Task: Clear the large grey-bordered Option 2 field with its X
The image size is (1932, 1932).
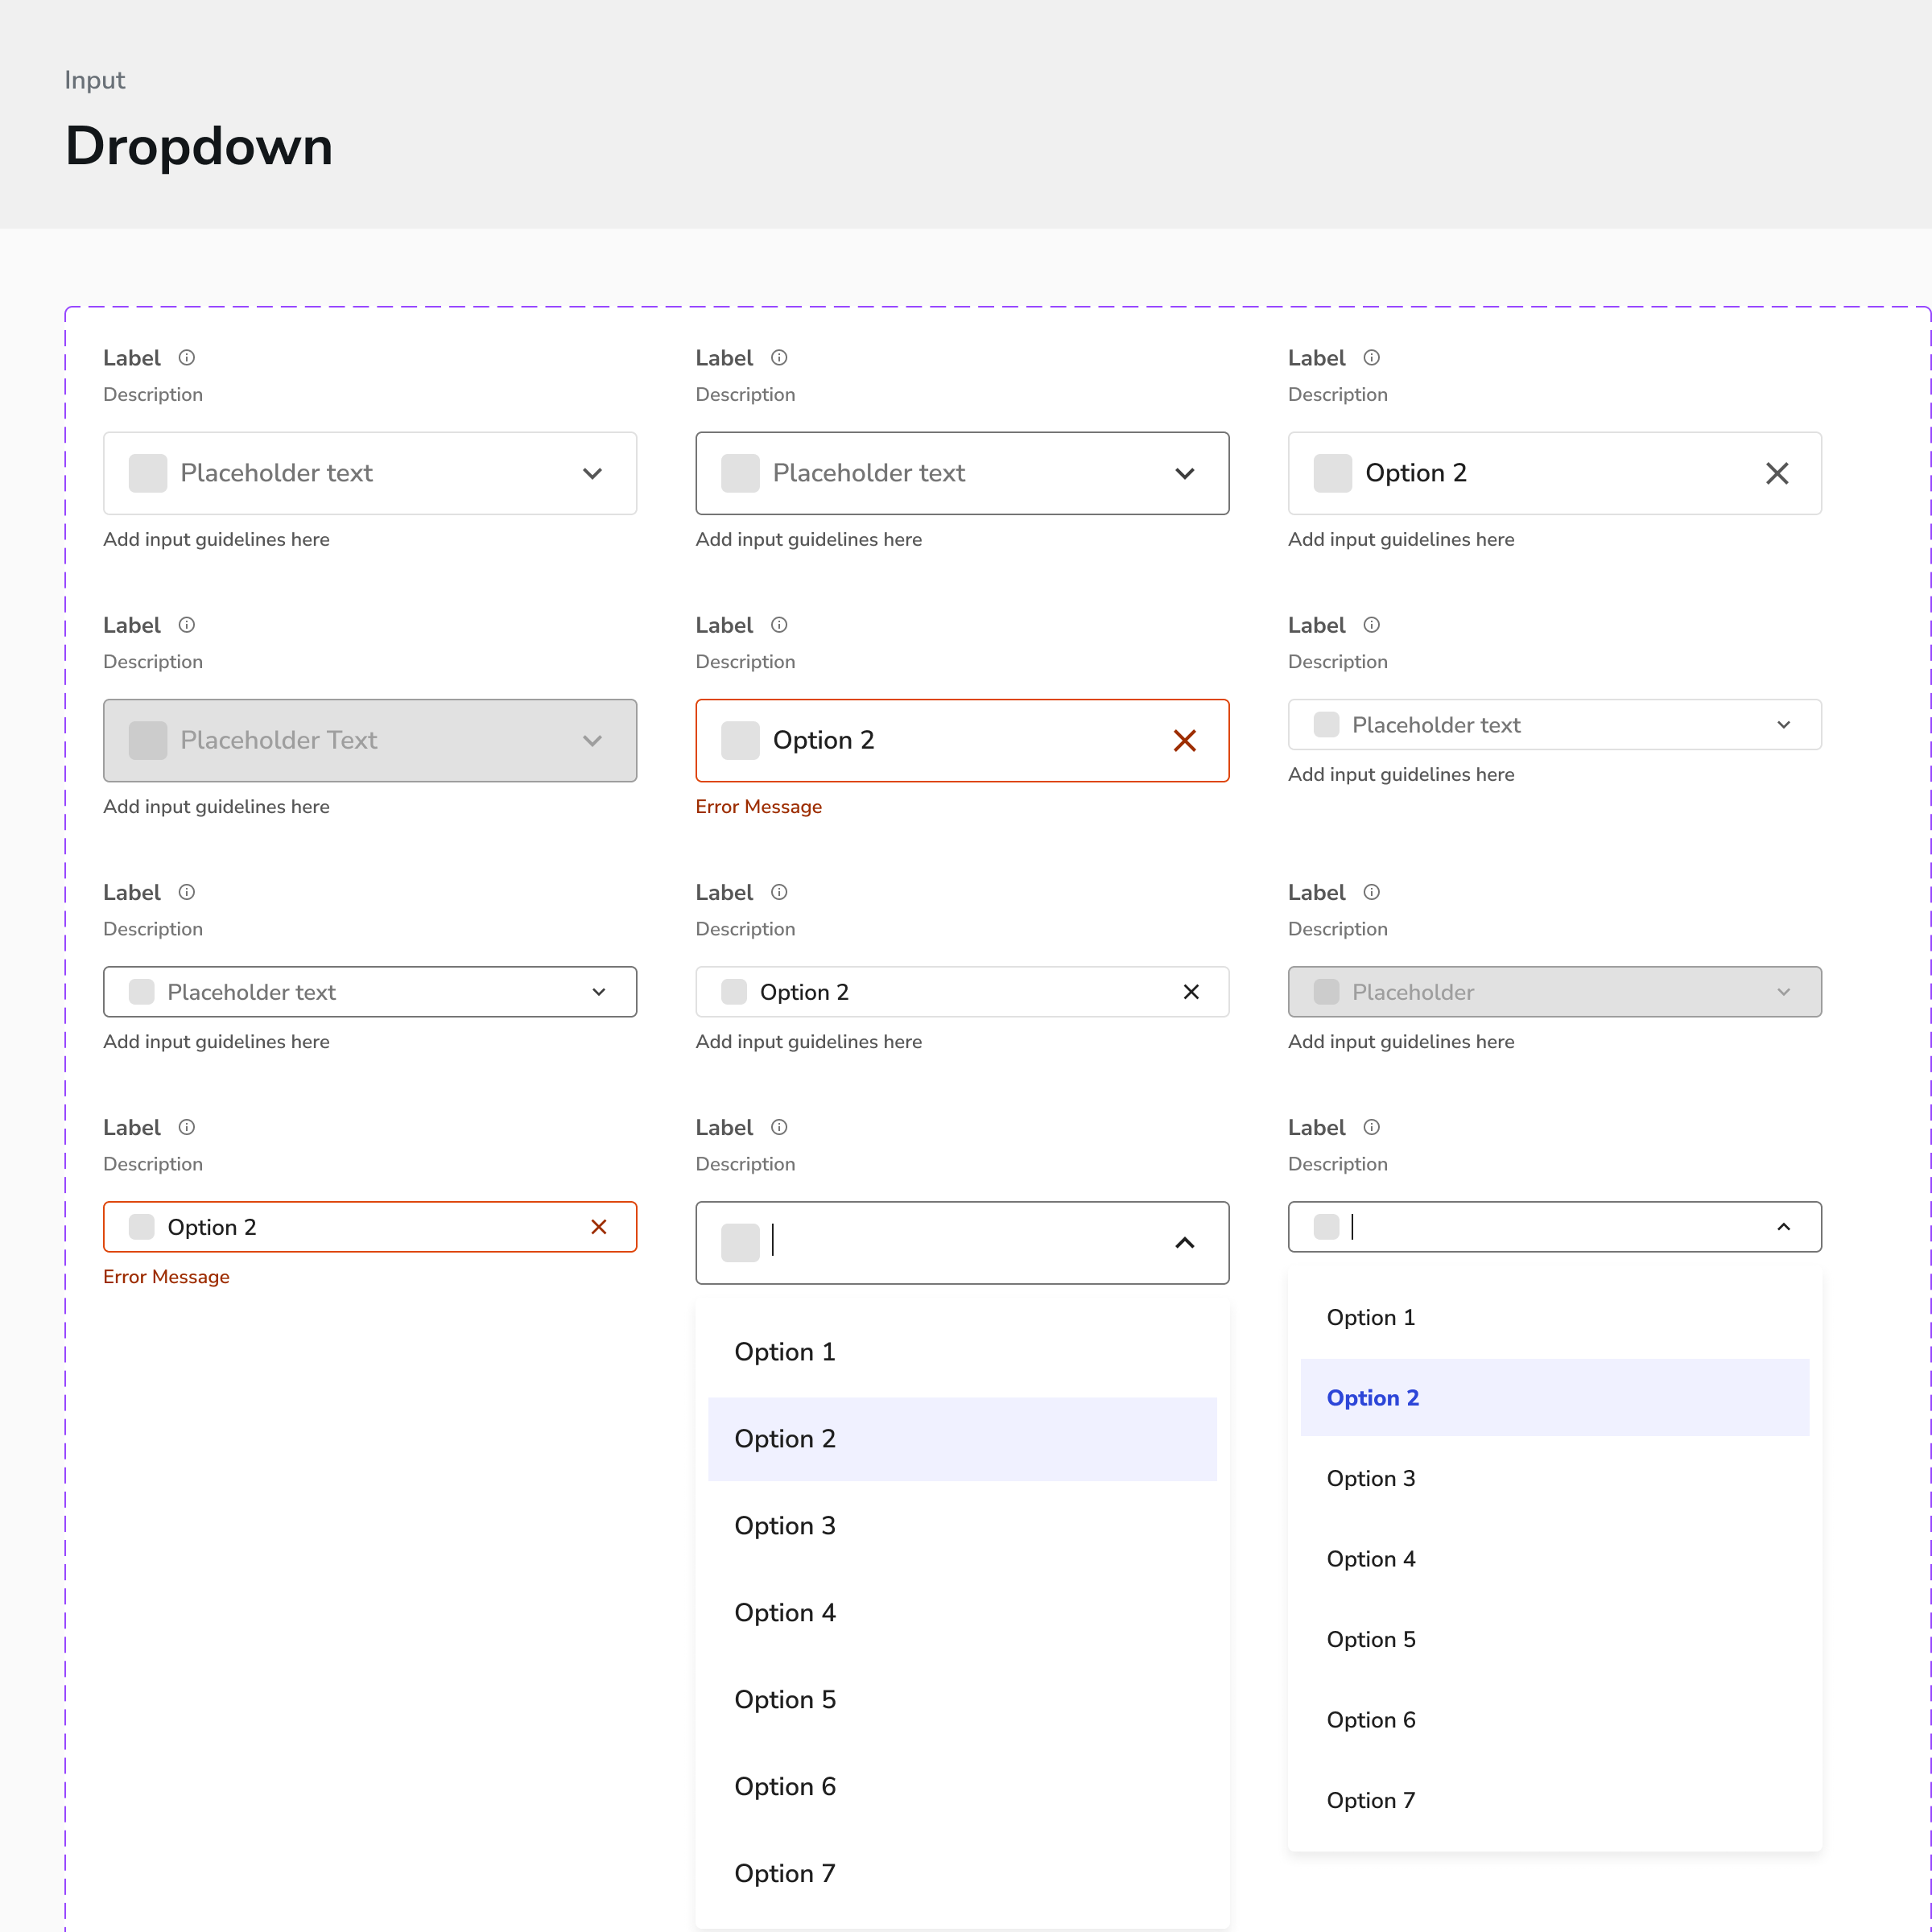Action: [x=1777, y=473]
